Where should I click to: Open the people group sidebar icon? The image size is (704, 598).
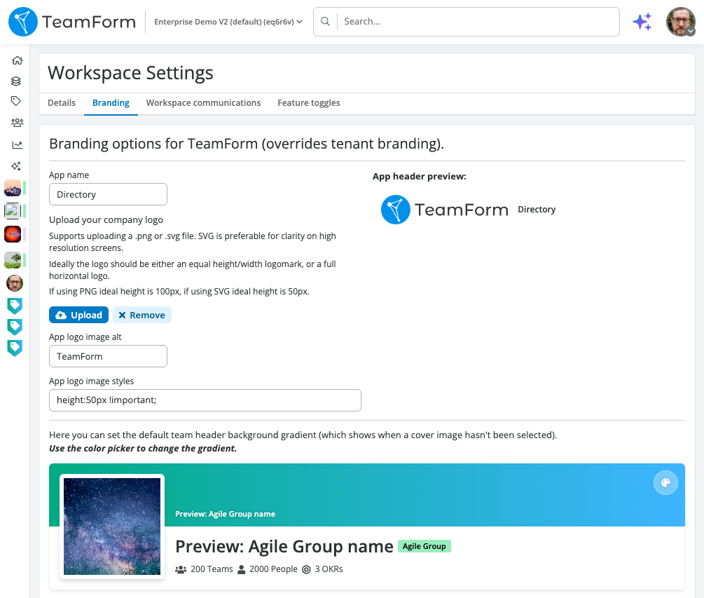(17, 122)
